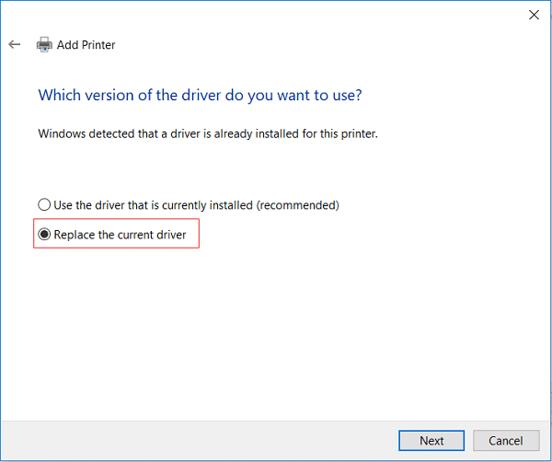Close the Add Printer dialog
Screen dimensions: 552x462
(x=534, y=14)
